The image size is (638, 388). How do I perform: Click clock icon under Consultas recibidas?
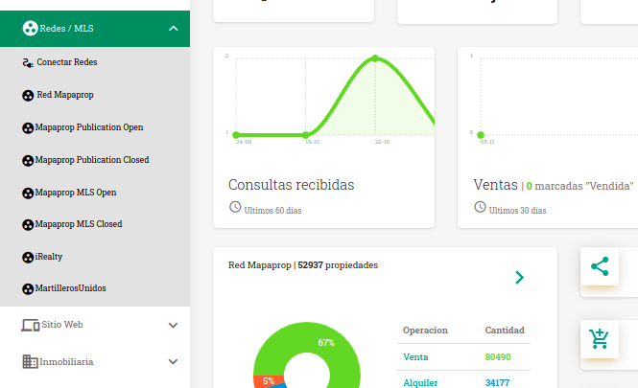pos(235,207)
